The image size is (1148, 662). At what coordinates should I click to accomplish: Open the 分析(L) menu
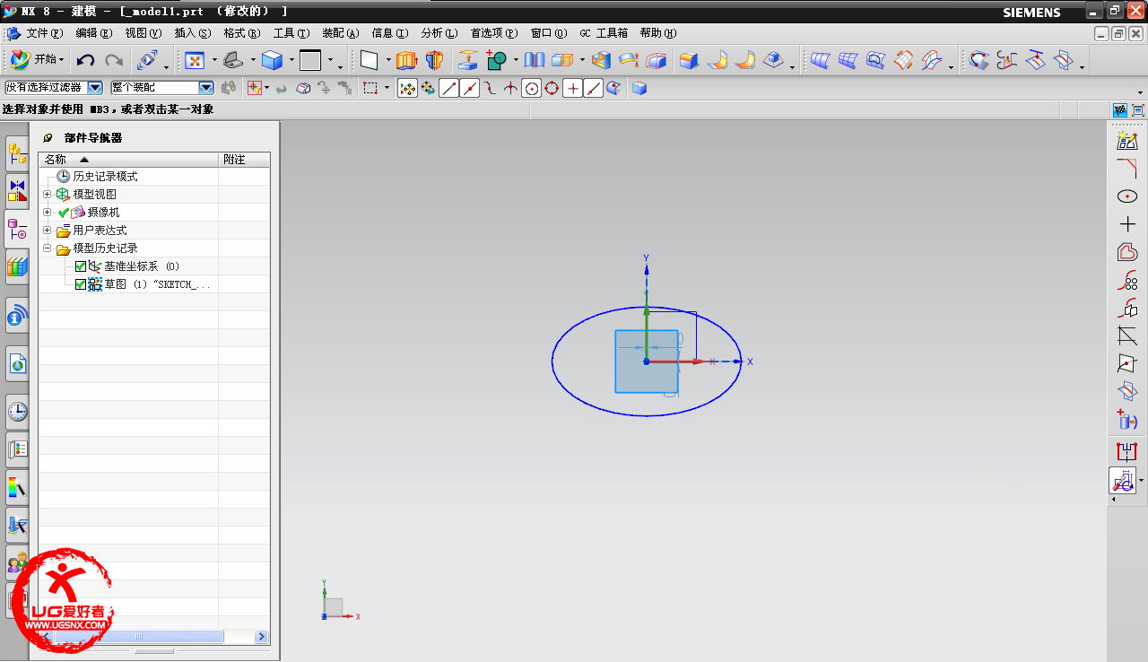(x=439, y=33)
